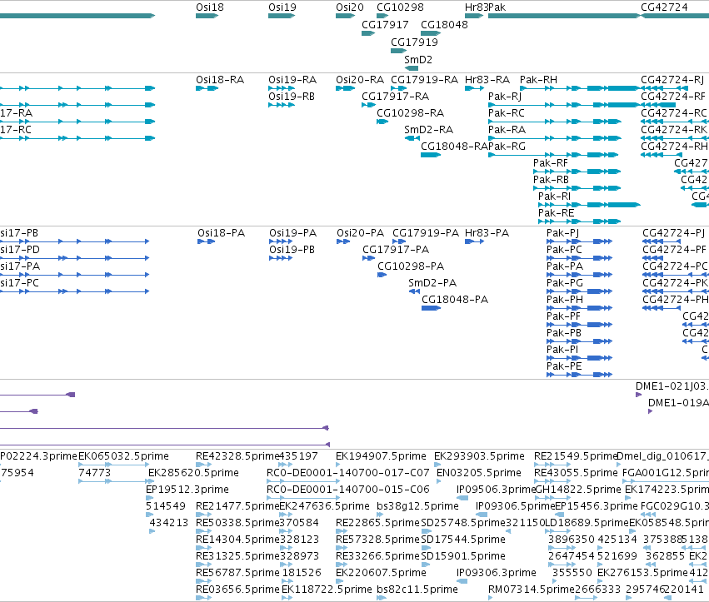Open the RC0-DE0001-140700-017-C07 label
The height and width of the screenshot is (602, 709).
[347, 473]
